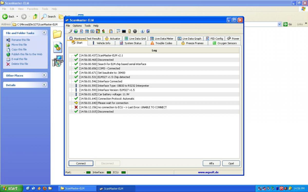Image resolution: width=308 pixels, height=192 pixels.
Task: Click the terminal console icon in toolbar
Action: [x=124, y=31]
